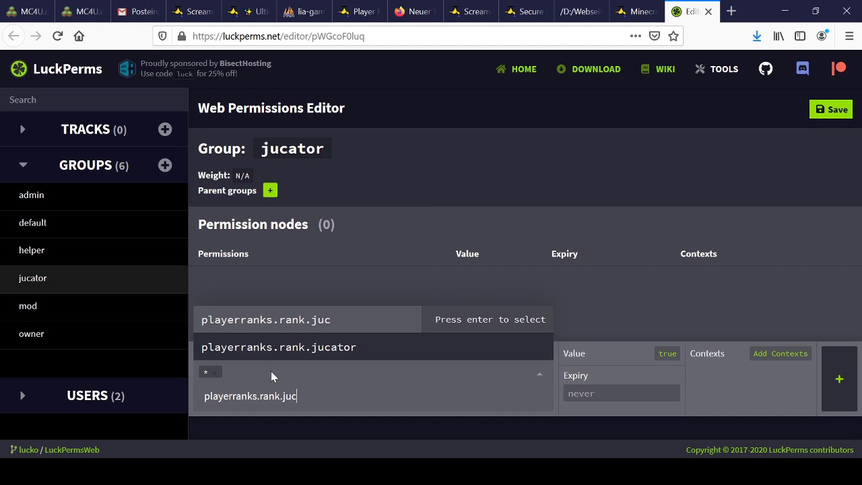This screenshot has height=485, width=862.
Task: Collapse the permission suggestion dropdown arrow
Action: (x=539, y=375)
